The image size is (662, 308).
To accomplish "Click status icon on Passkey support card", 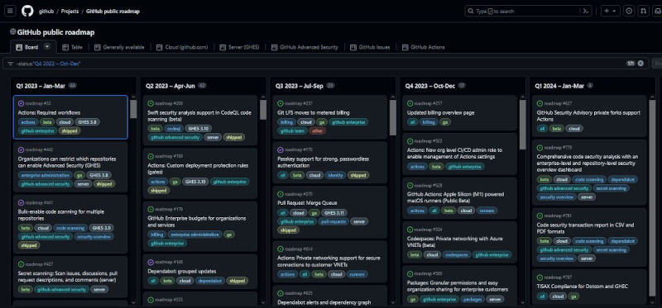I will (x=281, y=149).
